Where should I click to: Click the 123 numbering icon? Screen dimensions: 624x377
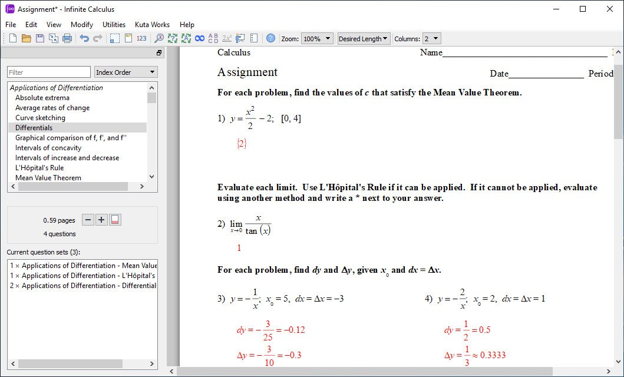[x=141, y=38]
